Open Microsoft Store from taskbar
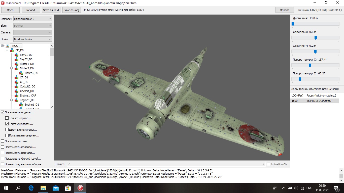This screenshot has height=193, width=344. pos(68,188)
